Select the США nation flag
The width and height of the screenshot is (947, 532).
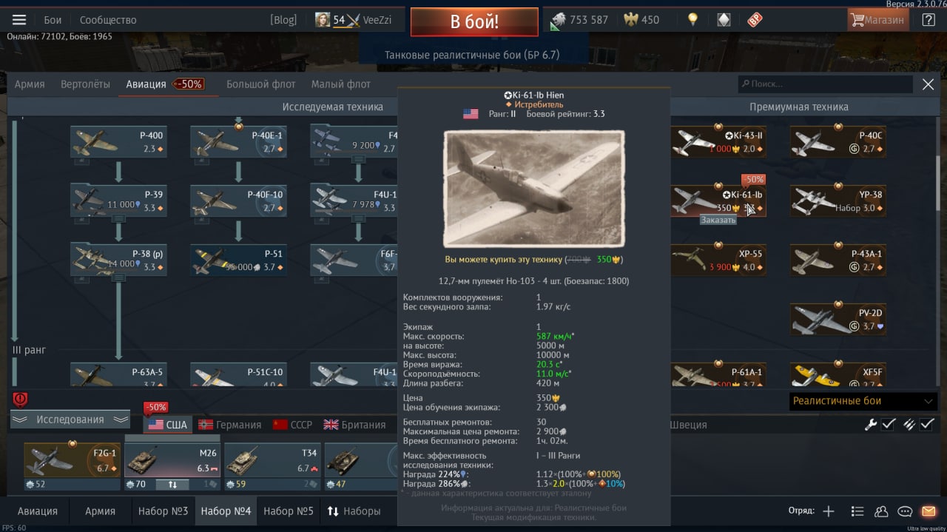168,425
